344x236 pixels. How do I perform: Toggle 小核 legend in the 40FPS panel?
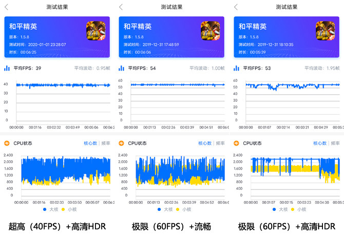(x=69, y=209)
